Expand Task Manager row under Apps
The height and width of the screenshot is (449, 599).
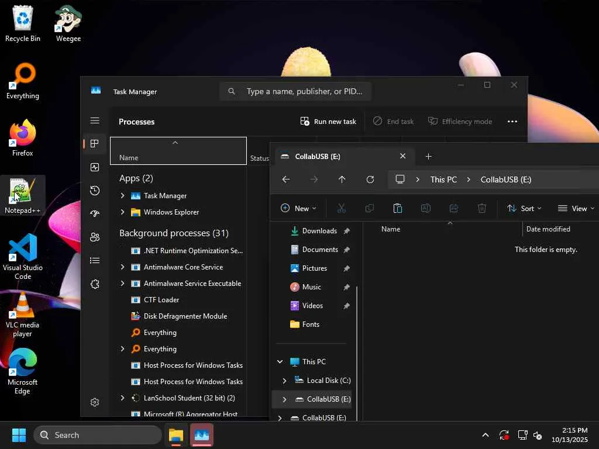[x=122, y=195]
